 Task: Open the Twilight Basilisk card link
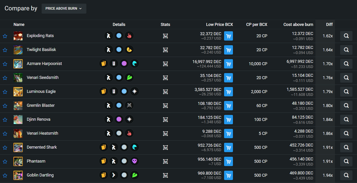tap(41, 50)
